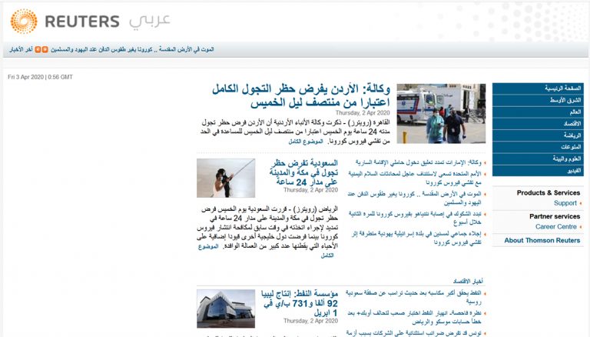
Task: Open economy headline تونس قد تفرض ضرائب استثنائية
Action: 413,333
